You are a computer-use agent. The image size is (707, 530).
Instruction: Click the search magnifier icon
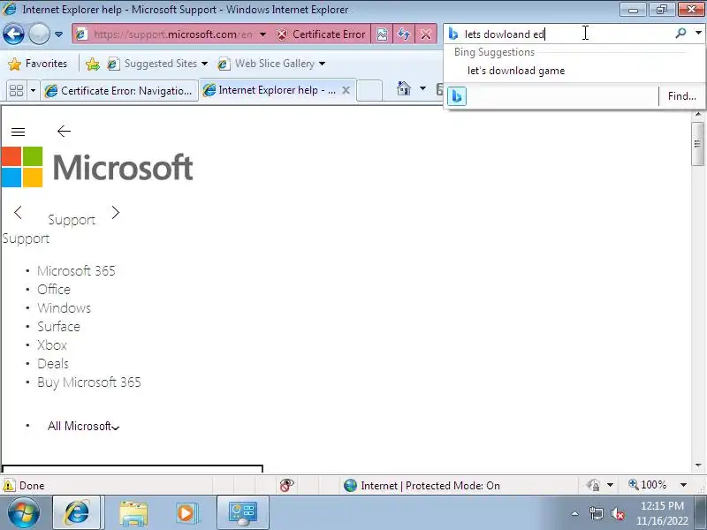[680, 33]
